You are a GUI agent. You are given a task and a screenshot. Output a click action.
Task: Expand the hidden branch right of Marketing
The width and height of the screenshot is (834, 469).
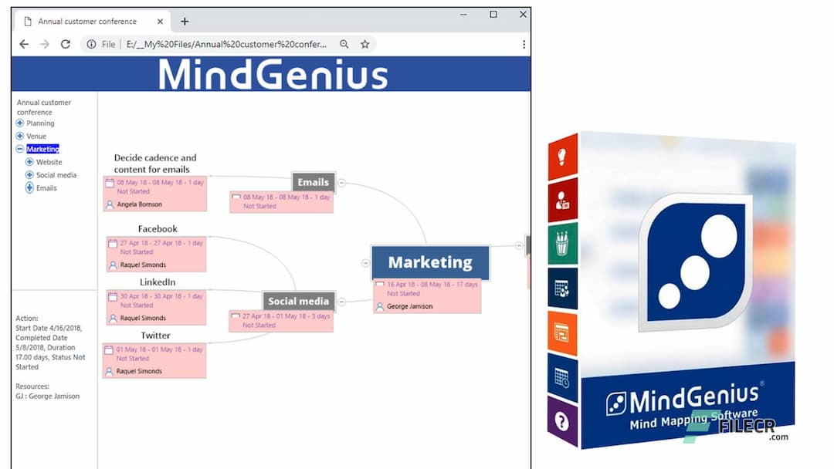click(520, 245)
